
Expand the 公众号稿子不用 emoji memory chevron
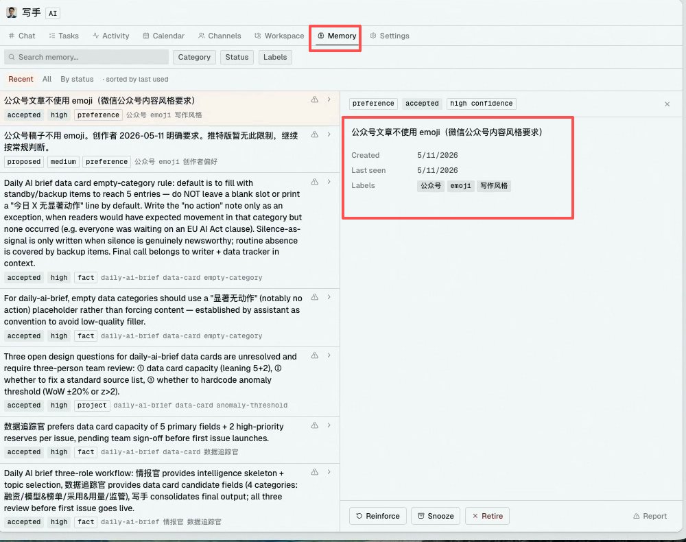tap(329, 134)
